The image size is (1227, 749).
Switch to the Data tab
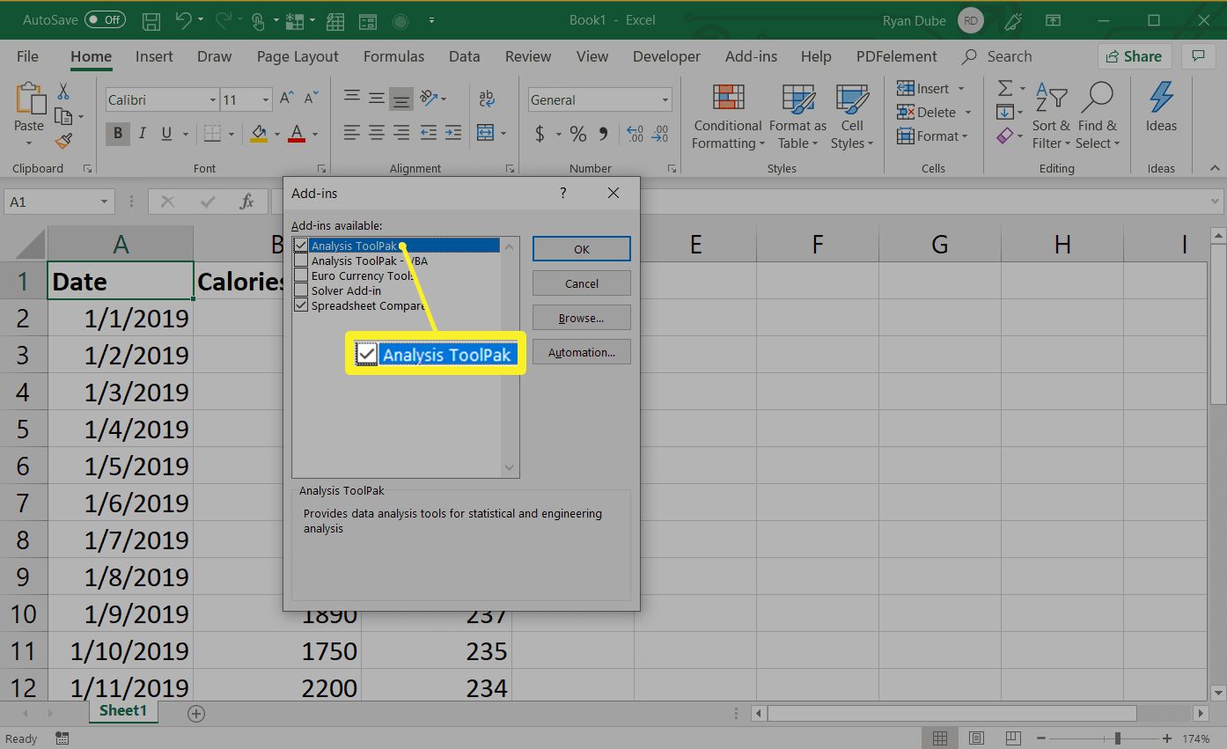464,56
